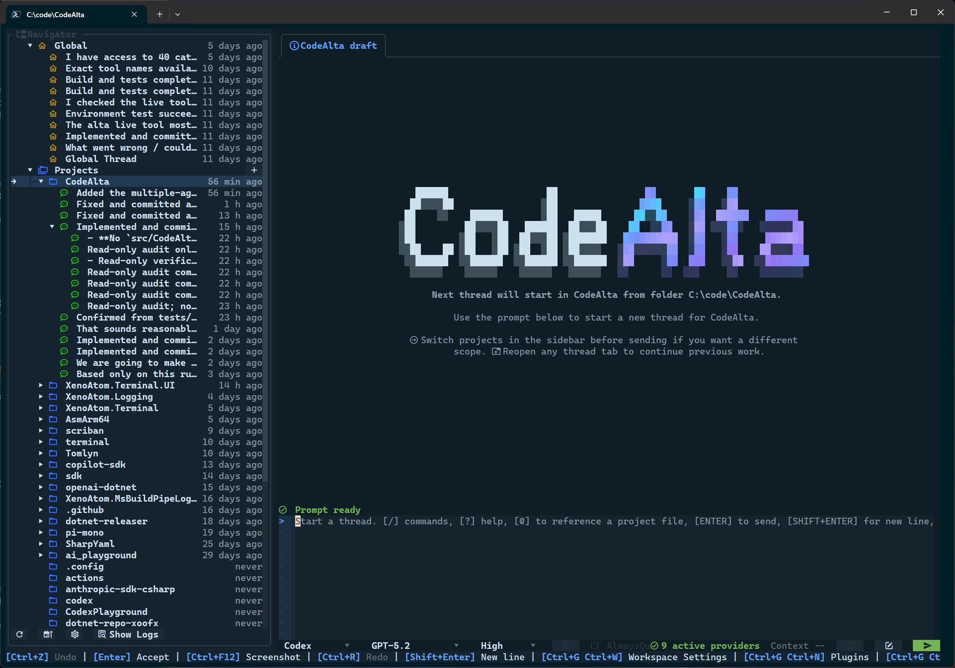This screenshot has width=955, height=668.
Task: Click the [Enter] Accept shortcut
Action: coord(131,657)
